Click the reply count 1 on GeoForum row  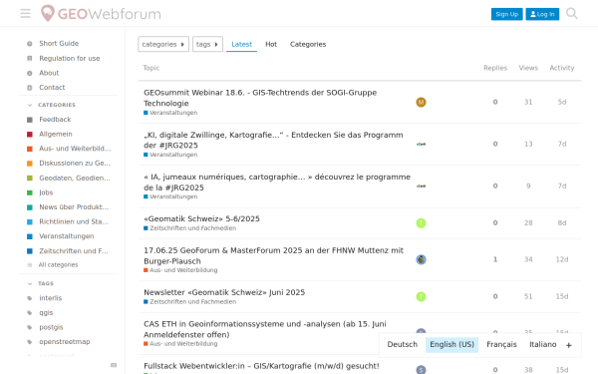495,259
